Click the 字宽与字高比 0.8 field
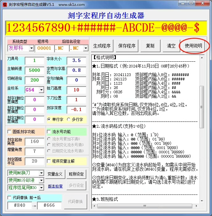212x216 pixels. pos(76,70)
